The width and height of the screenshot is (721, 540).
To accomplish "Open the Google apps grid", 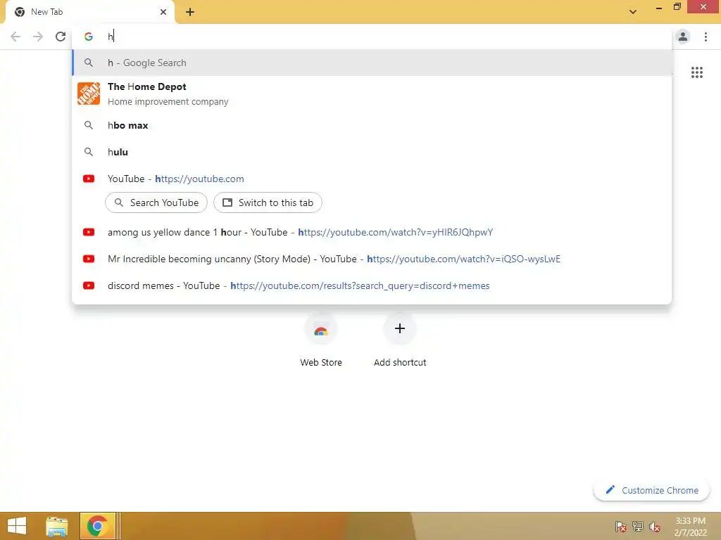I will tap(696, 72).
